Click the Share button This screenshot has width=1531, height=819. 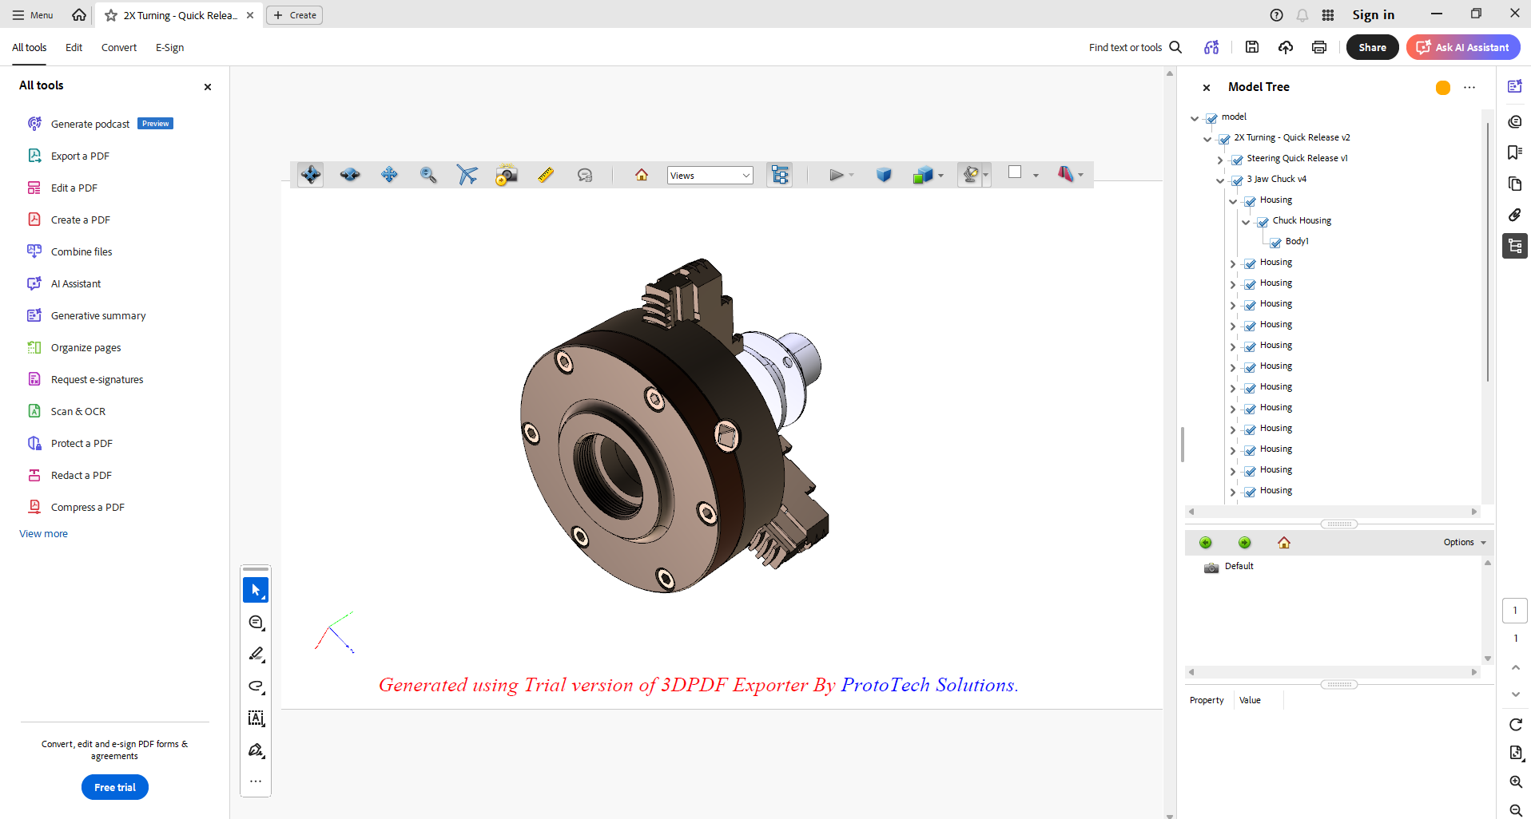pyautogui.click(x=1372, y=47)
